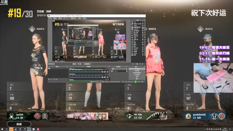The width and height of the screenshot is (233, 131).
Task: Open 滤镜 (Filters) for the selected source
Action: (x=80, y=64)
